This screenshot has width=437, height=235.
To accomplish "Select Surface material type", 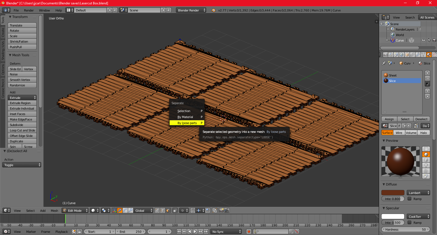I will click(x=387, y=133).
